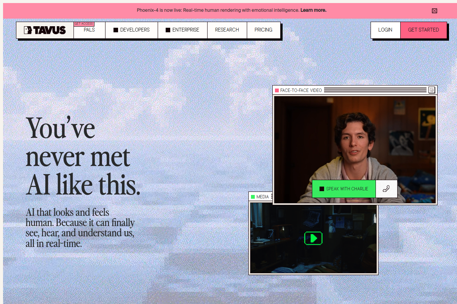Open the Developers nav menu
The height and width of the screenshot is (304, 457).
point(131,30)
